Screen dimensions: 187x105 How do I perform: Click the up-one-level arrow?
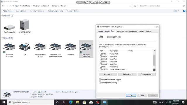click(x=13, y=6)
